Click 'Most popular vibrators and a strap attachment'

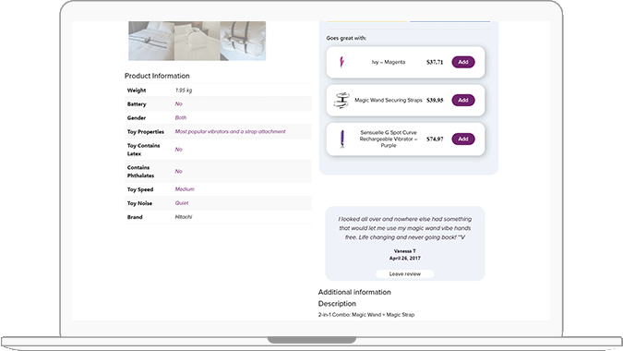coord(230,131)
